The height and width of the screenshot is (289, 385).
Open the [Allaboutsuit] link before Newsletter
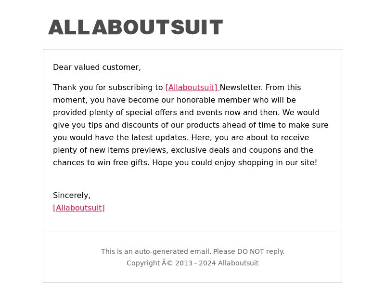192,88
